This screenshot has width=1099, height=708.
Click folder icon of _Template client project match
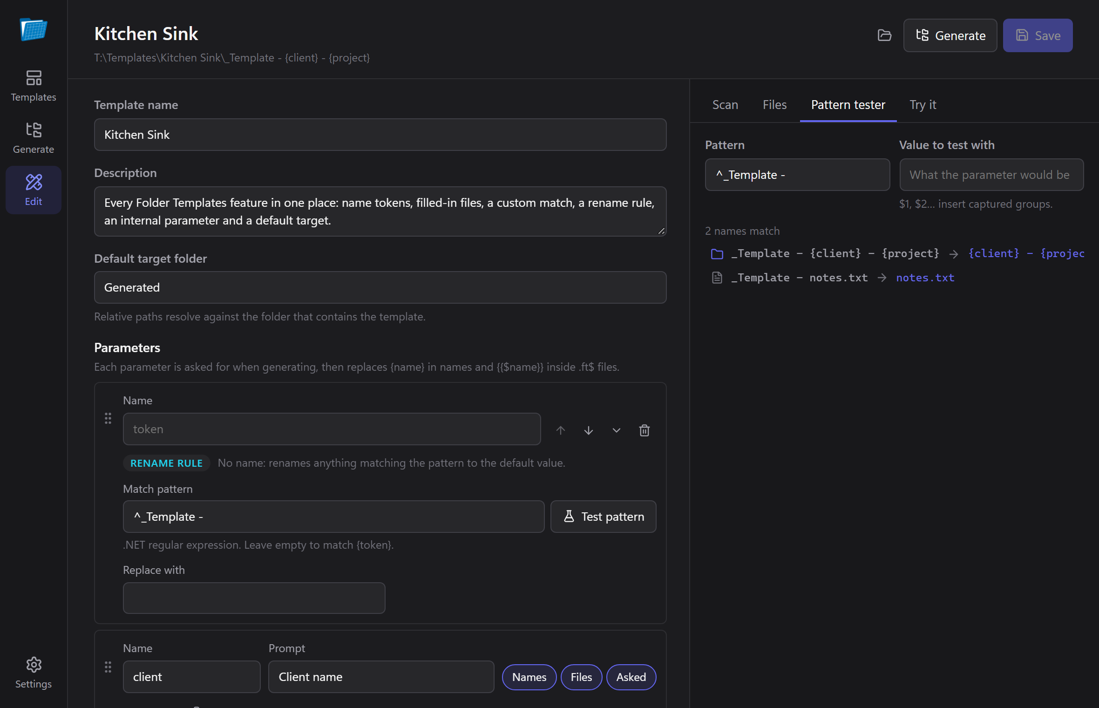pyautogui.click(x=717, y=254)
